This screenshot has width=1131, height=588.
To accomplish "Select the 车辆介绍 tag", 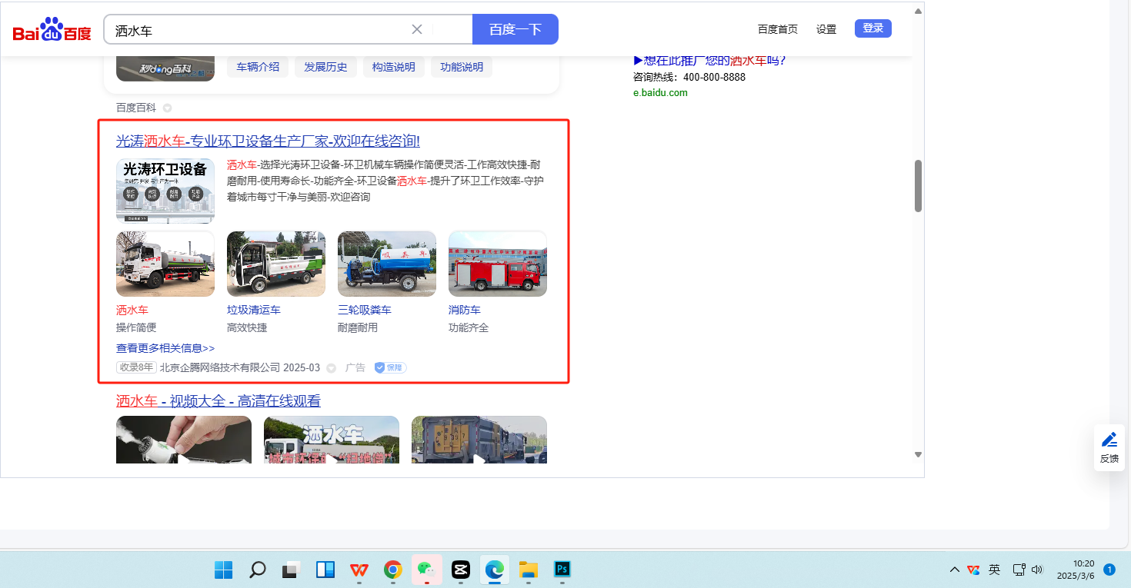I will [x=258, y=67].
